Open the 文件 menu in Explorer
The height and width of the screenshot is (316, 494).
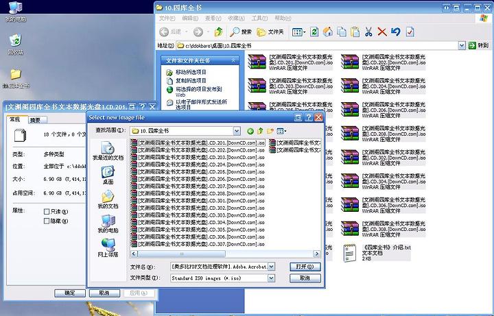click(167, 19)
